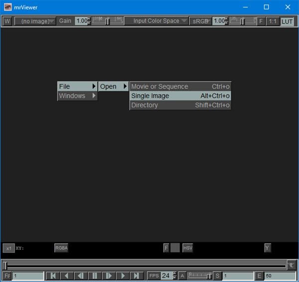Click the start frame field
This screenshot has width=299, height=282.
pos(238,276)
